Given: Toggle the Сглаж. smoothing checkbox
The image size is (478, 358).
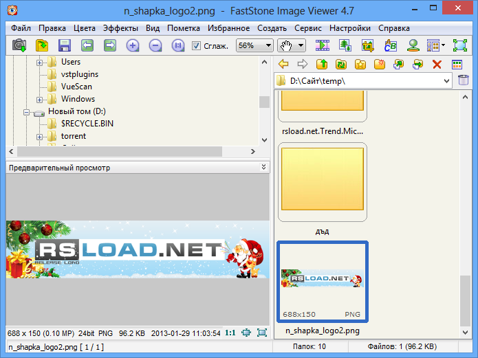Looking at the screenshot, I should tap(196, 46).
